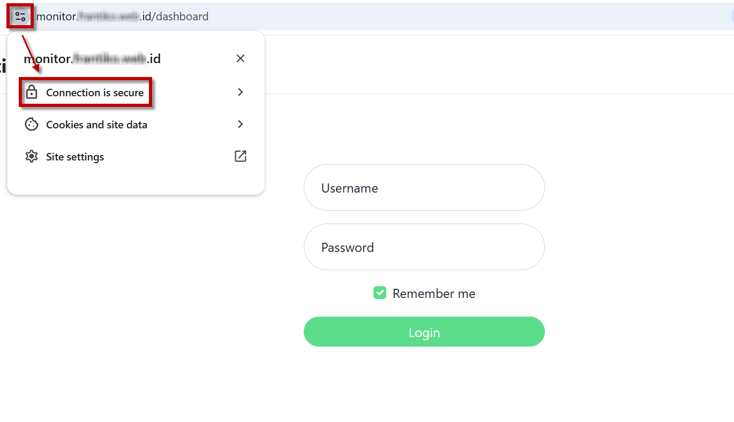Open Site settings from the popup
734x422 pixels.
pyautogui.click(x=75, y=157)
